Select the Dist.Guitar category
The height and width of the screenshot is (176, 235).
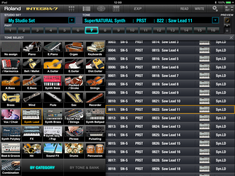95,66
